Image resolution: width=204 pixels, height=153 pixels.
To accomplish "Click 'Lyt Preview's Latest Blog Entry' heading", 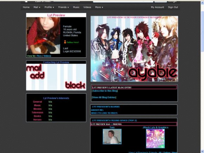I will point(112,88).
